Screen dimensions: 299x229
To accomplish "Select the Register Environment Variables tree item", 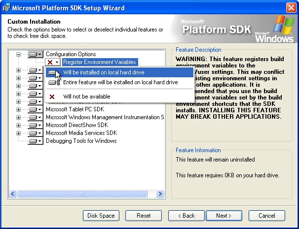I will tap(99, 62).
